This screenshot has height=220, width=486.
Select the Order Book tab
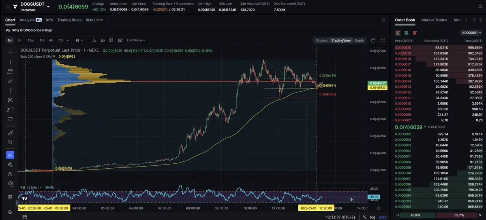(x=405, y=20)
